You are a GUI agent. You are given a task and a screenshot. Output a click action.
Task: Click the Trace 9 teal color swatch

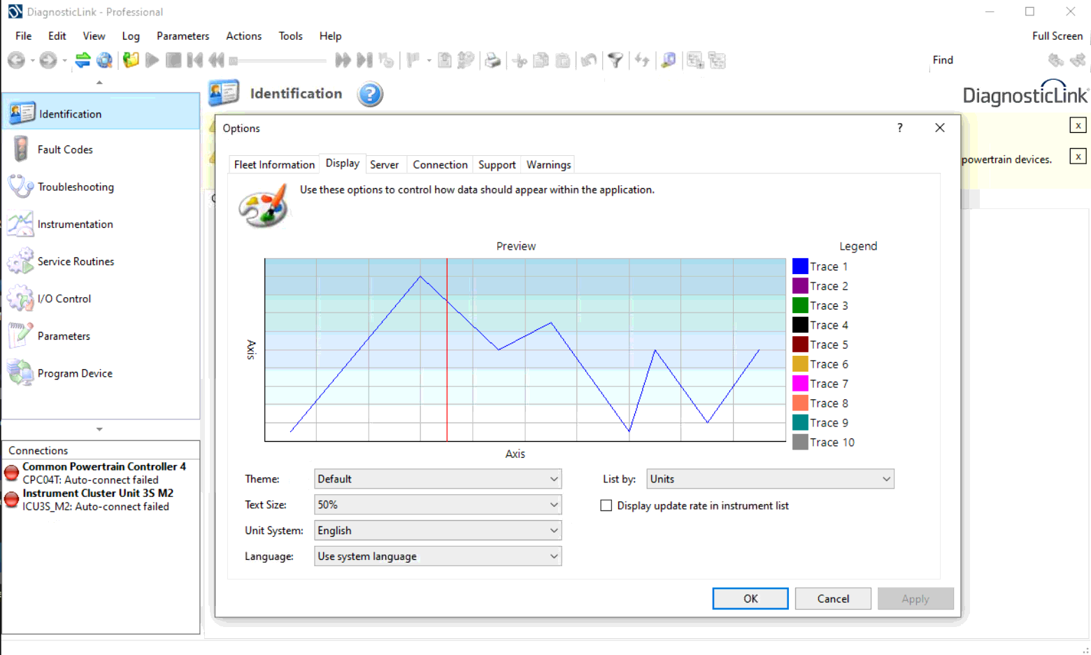point(800,423)
